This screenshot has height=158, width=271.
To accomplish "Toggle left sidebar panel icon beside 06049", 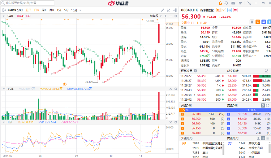I will (4, 10).
